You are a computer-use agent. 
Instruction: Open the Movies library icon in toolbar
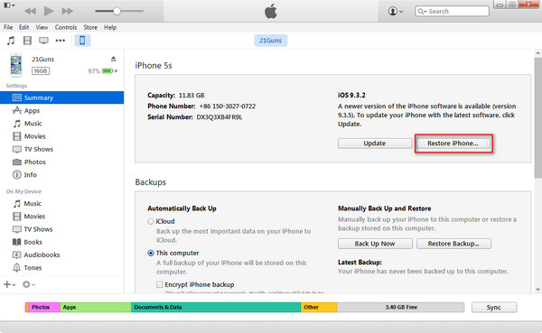(27, 41)
